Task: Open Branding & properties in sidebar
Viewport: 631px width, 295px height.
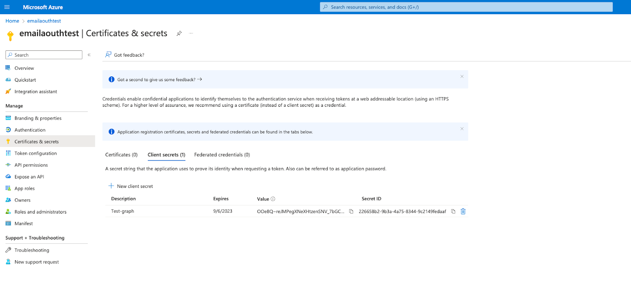Action: point(38,118)
